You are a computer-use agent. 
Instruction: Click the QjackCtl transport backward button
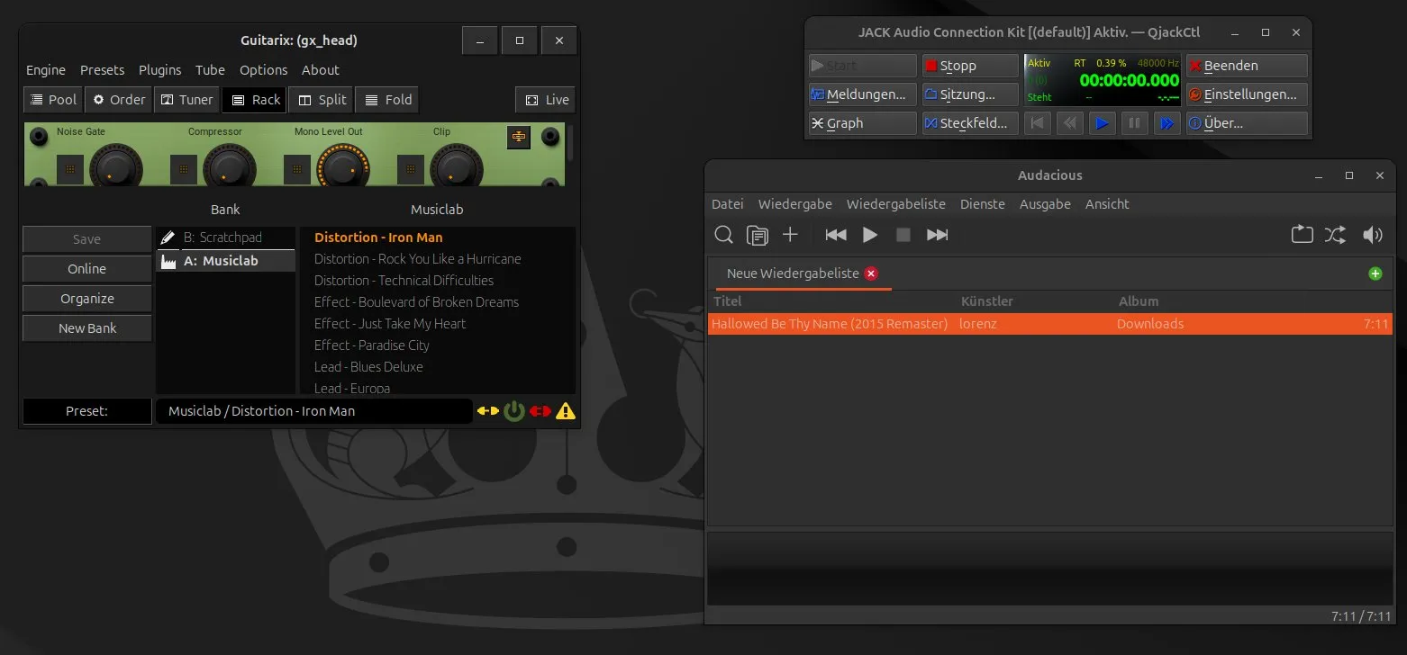click(x=1069, y=123)
